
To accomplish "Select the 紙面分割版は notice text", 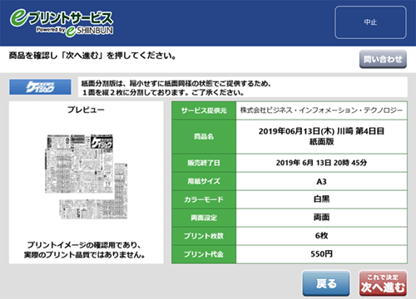I will [x=176, y=88].
